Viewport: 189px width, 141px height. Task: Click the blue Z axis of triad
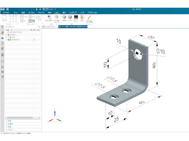click(55, 113)
